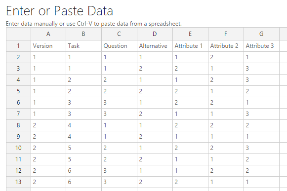Click the Attribute 3 cell
The height and width of the screenshot is (191, 287).
(261, 46)
